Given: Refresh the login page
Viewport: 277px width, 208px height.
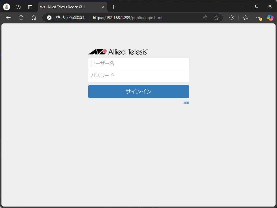Looking at the screenshot, I should pos(21,18).
